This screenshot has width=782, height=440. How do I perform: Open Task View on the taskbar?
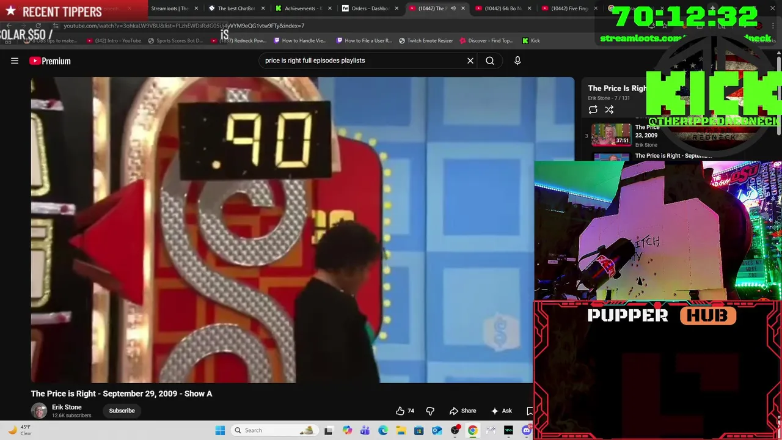tap(328, 430)
